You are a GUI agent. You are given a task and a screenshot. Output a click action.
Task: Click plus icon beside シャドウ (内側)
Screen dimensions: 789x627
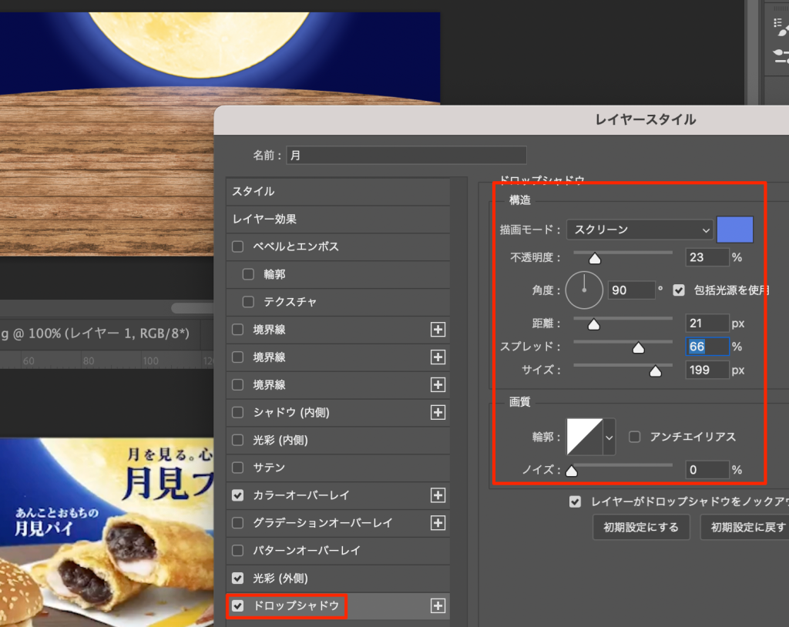click(x=438, y=413)
